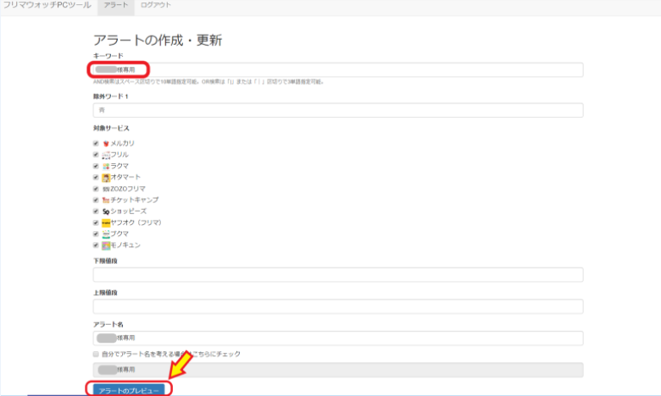Click the メルカリ service icon
This screenshot has width=661, height=396.
point(106,144)
